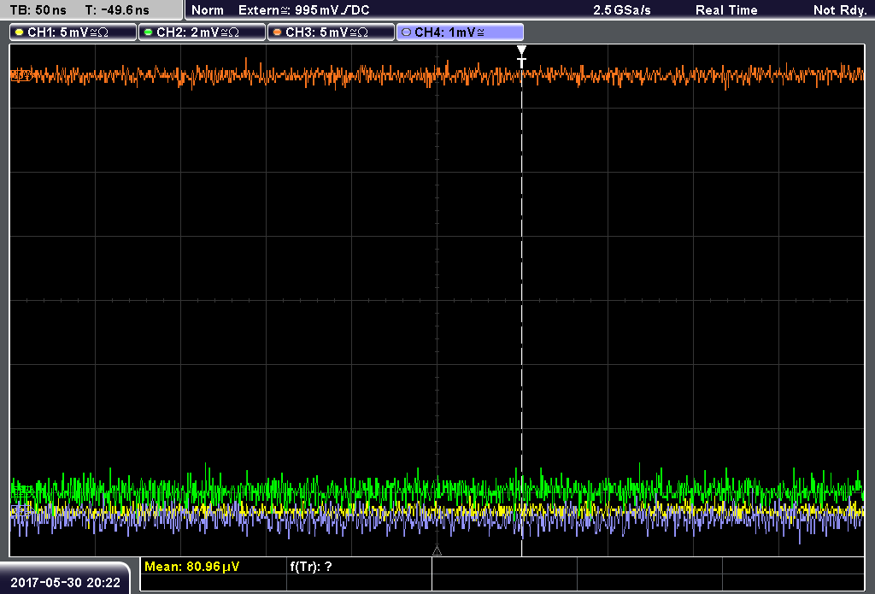Click the CH4 indicator circle
Image resolution: width=875 pixels, height=594 pixels.
[406, 32]
